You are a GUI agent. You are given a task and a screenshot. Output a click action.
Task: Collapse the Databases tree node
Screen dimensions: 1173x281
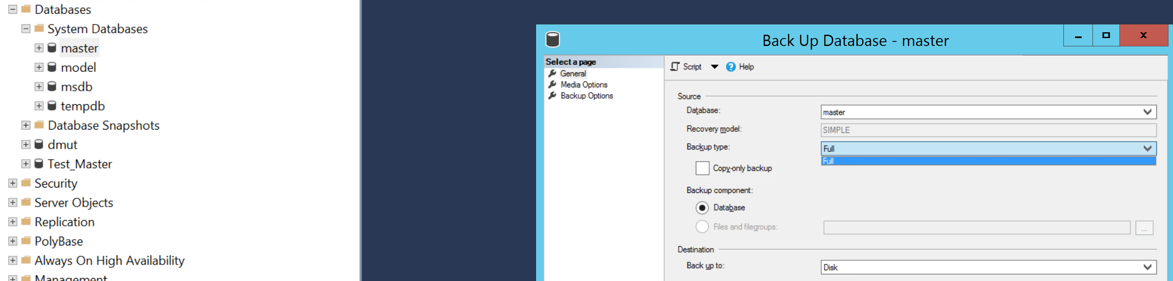coord(13,9)
